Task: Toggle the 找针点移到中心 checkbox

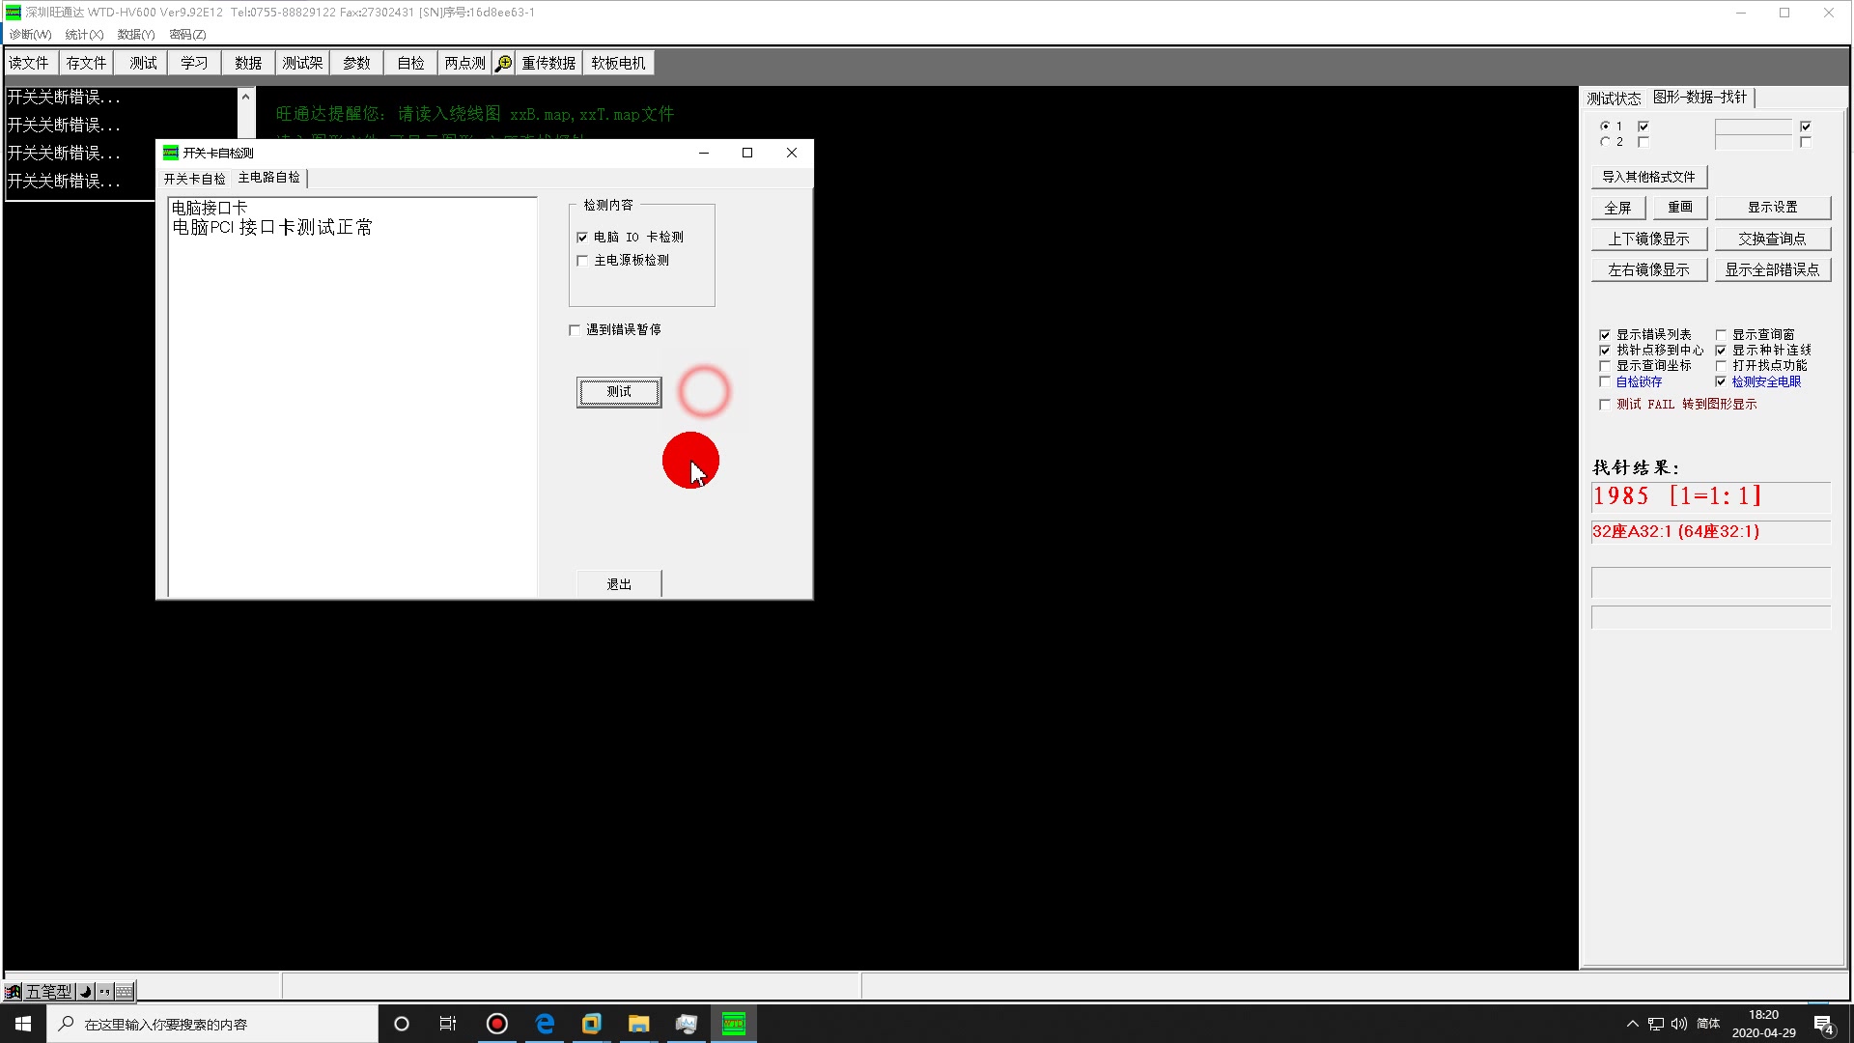Action: [x=1605, y=351]
